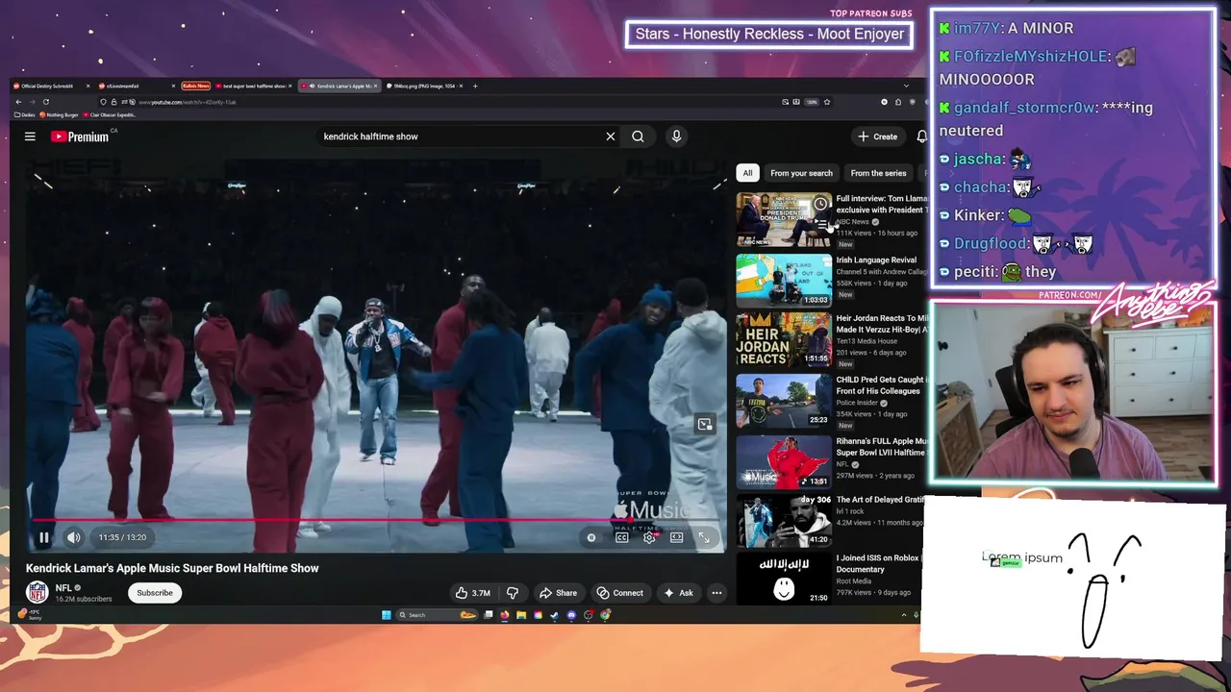Reset the 150% zoom indicator in address bar
Image resolution: width=1231 pixels, height=692 pixels.
[812, 101]
